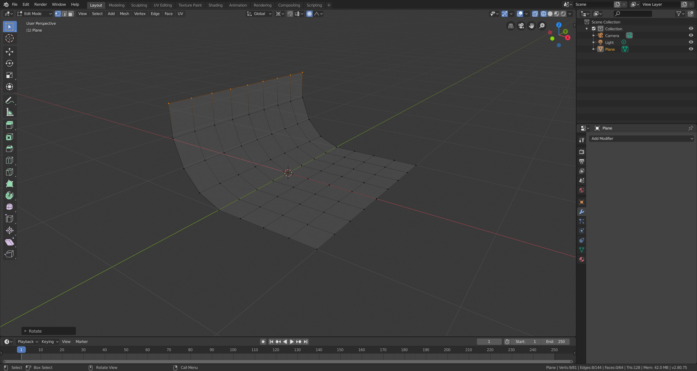
Task: Toggle Plane object visibility in outliner
Action: (690, 49)
